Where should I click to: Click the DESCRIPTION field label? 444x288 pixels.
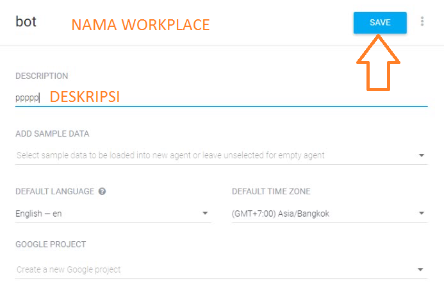(x=42, y=76)
